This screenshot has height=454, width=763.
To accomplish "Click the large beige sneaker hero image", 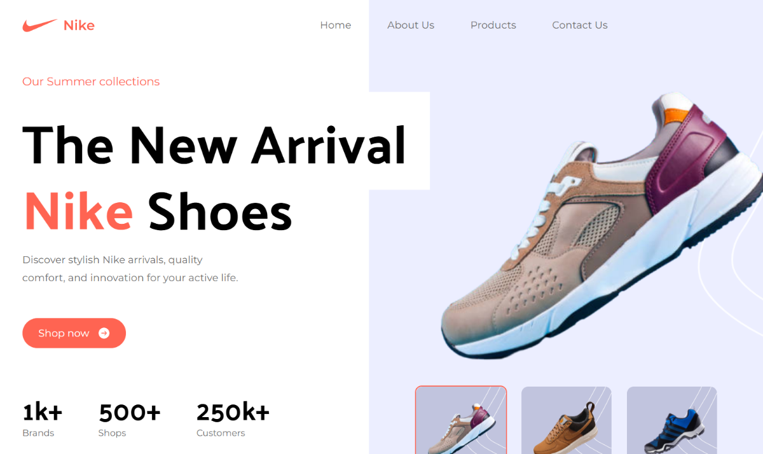I will coord(601,226).
